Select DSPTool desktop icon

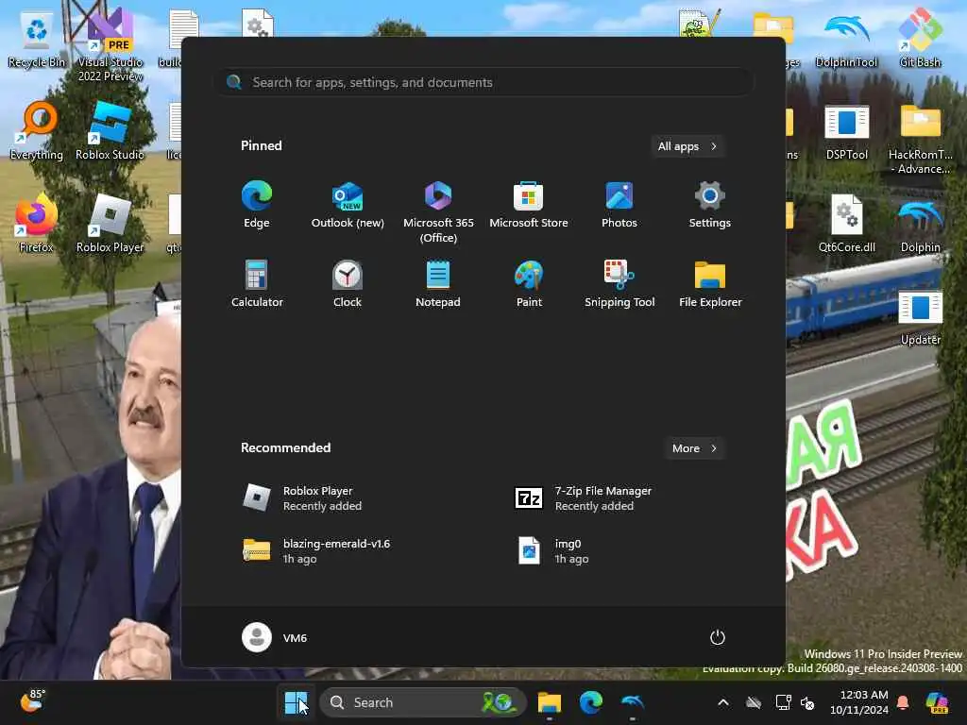pyautogui.click(x=847, y=131)
